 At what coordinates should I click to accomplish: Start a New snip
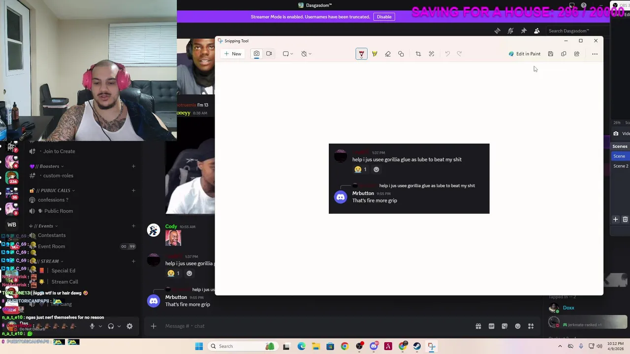[x=232, y=54]
